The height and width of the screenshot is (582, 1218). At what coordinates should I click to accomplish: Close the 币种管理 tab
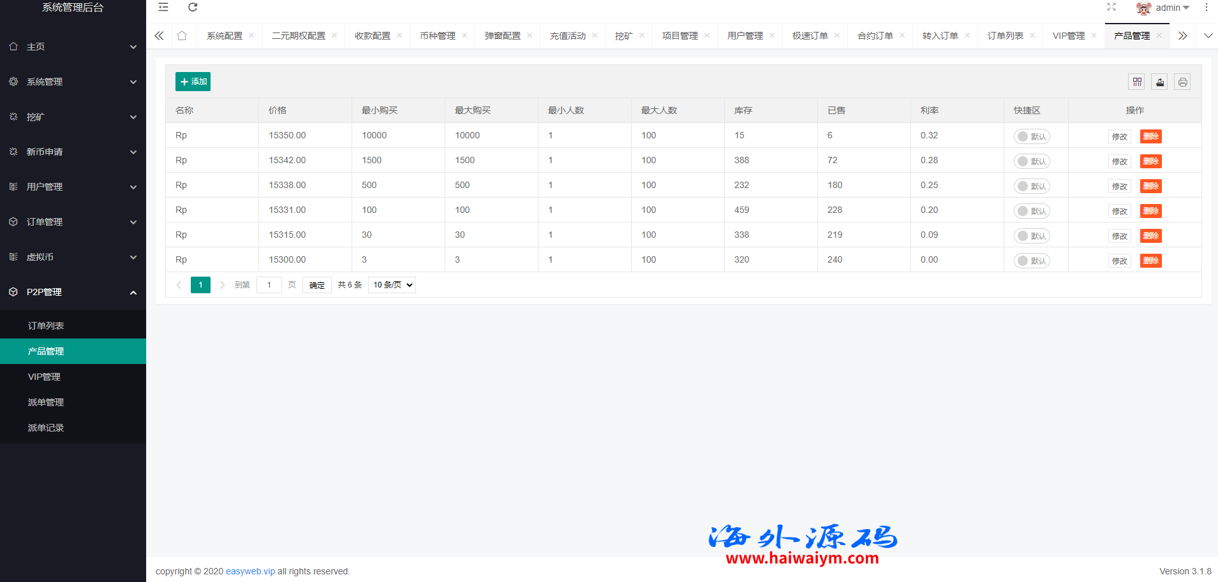coord(464,36)
